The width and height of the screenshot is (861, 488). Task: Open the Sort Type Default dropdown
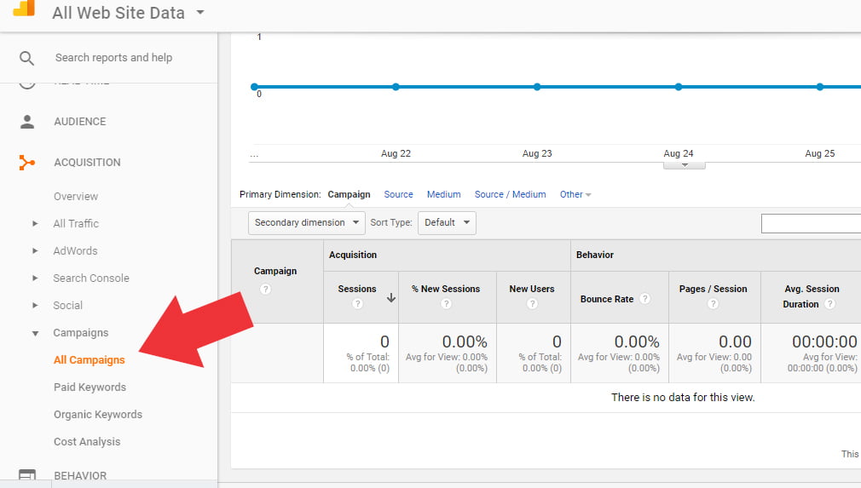[447, 223]
